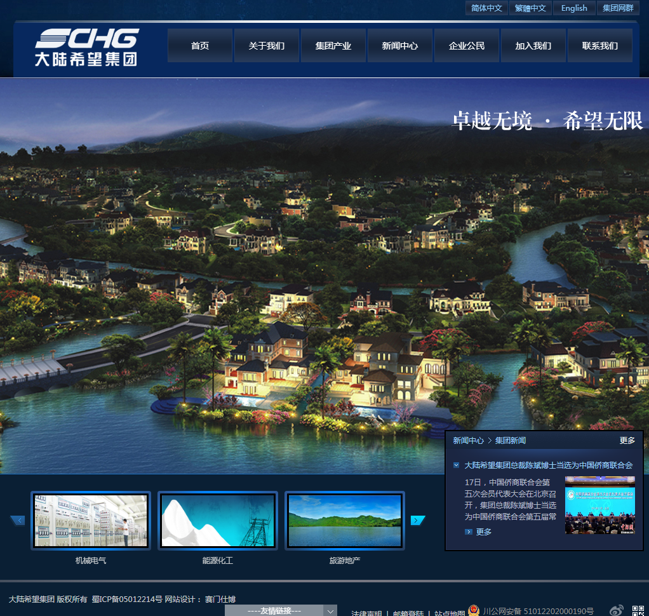The height and width of the screenshot is (616, 649).
Task: Select the 机械电气 industry thumbnail
Action: pos(91,521)
